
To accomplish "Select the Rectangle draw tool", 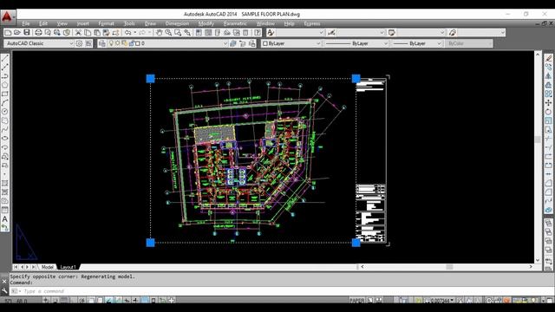I will coord(5,94).
